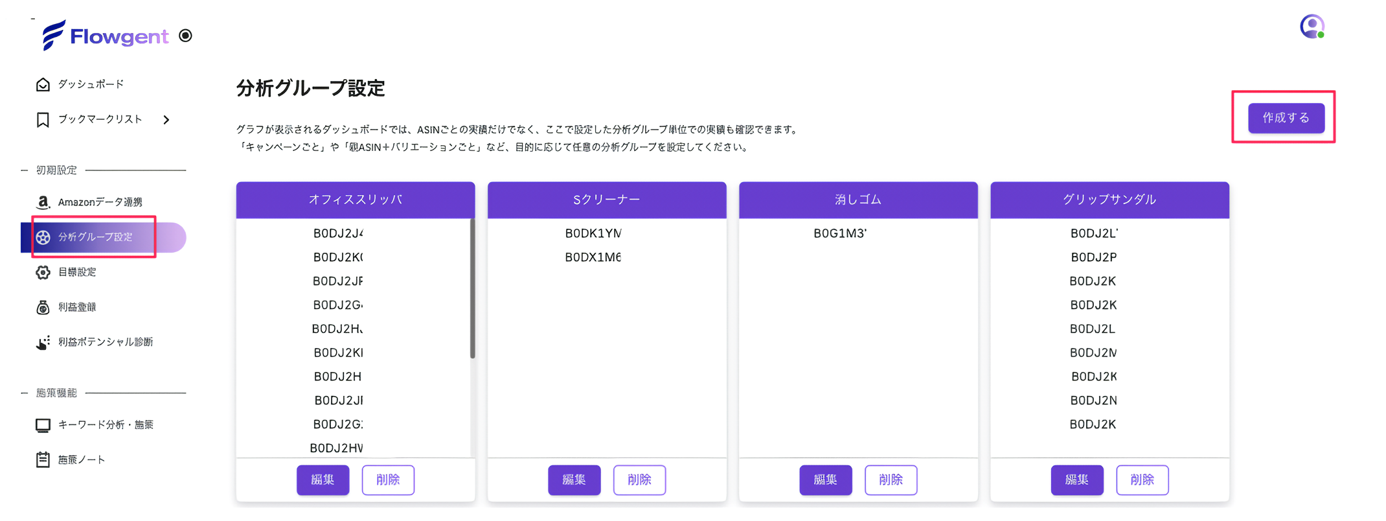1386x521 pixels.
Task: Open the 施策ノート menu item
Action: [x=81, y=460]
